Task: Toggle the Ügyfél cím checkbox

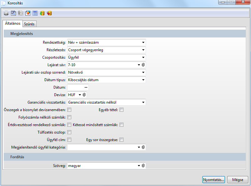Action: (x=69, y=140)
